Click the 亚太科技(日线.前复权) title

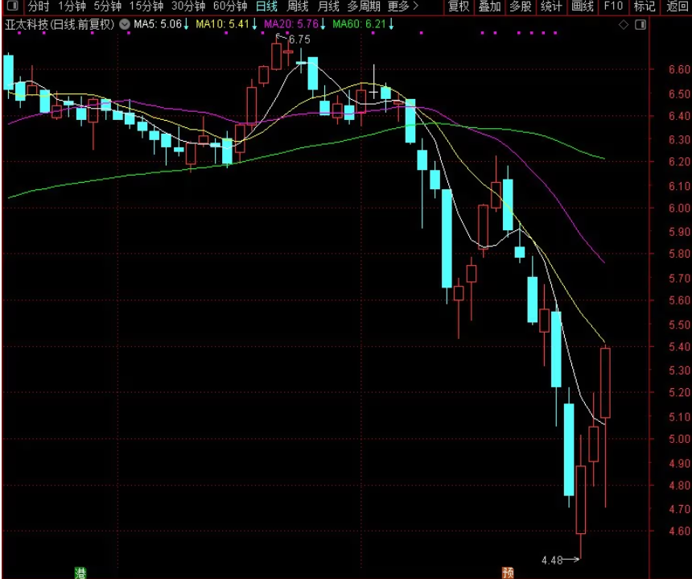[60, 24]
